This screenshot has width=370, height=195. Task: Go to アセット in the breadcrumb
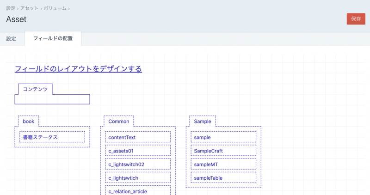[x=29, y=8]
